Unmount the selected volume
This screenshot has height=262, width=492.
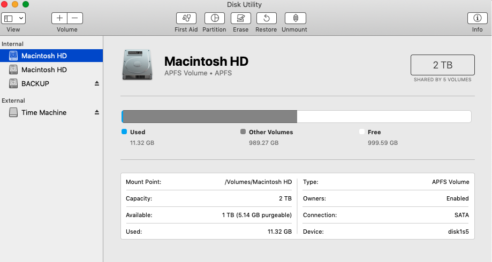pos(295,18)
